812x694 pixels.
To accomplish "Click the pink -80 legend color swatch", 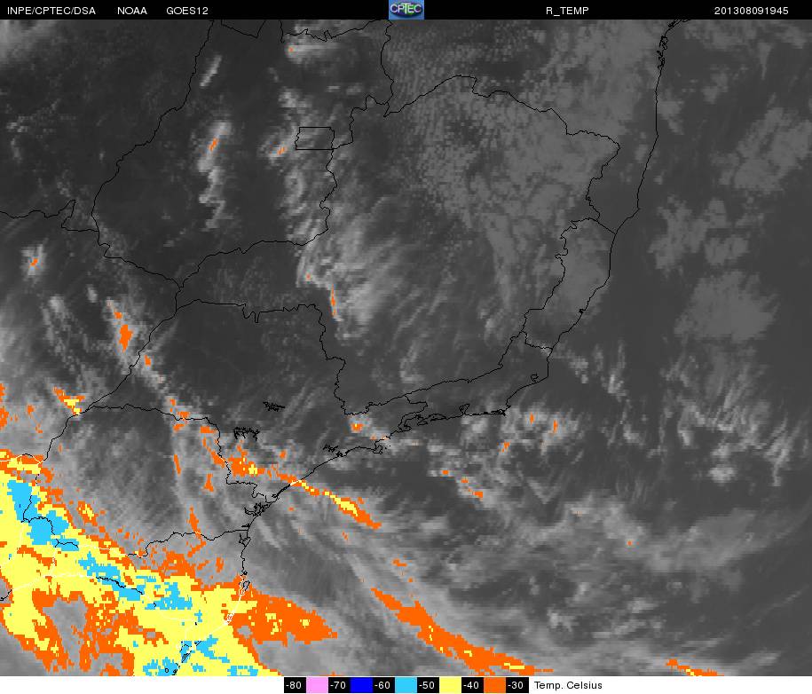I will (x=317, y=685).
